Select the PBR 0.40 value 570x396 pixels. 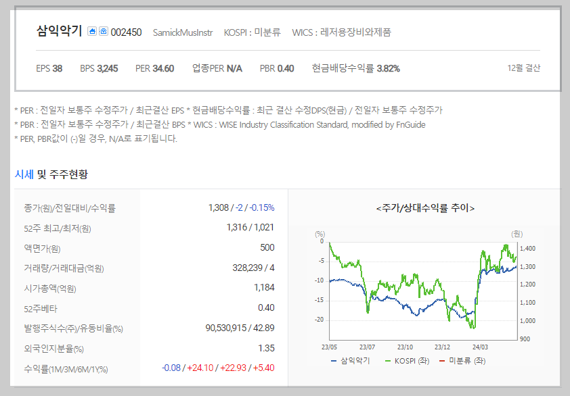click(x=277, y=69)
